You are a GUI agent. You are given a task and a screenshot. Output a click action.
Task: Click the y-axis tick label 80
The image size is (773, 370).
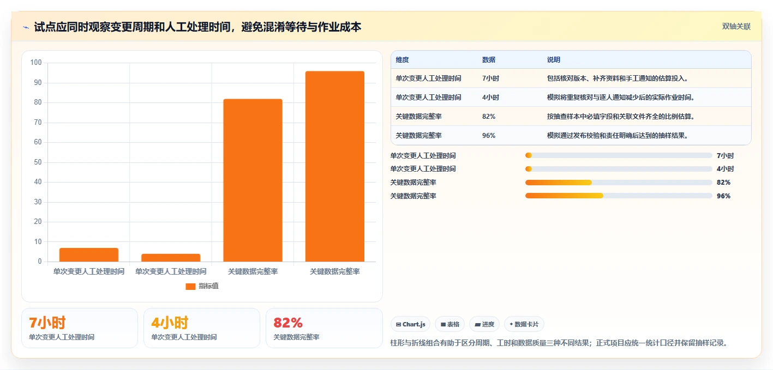38,102
